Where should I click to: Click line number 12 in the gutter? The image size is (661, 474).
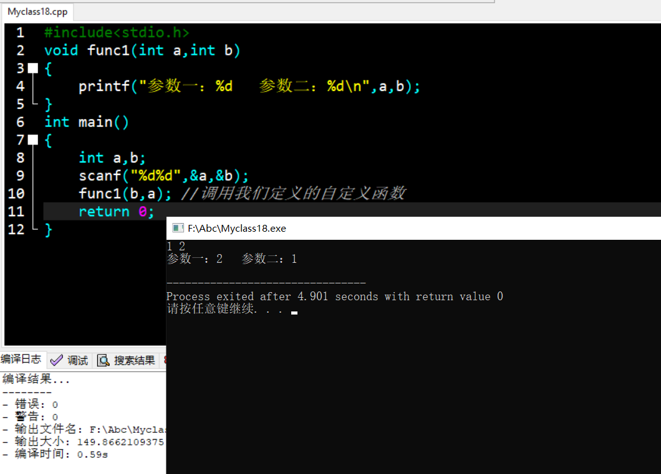[16, 229]
